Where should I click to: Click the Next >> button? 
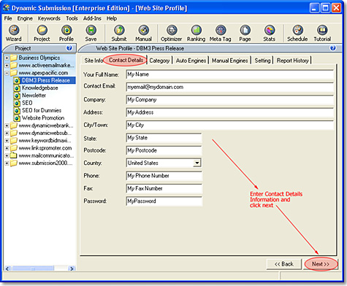pyautogui.click(x=321, y=264)
